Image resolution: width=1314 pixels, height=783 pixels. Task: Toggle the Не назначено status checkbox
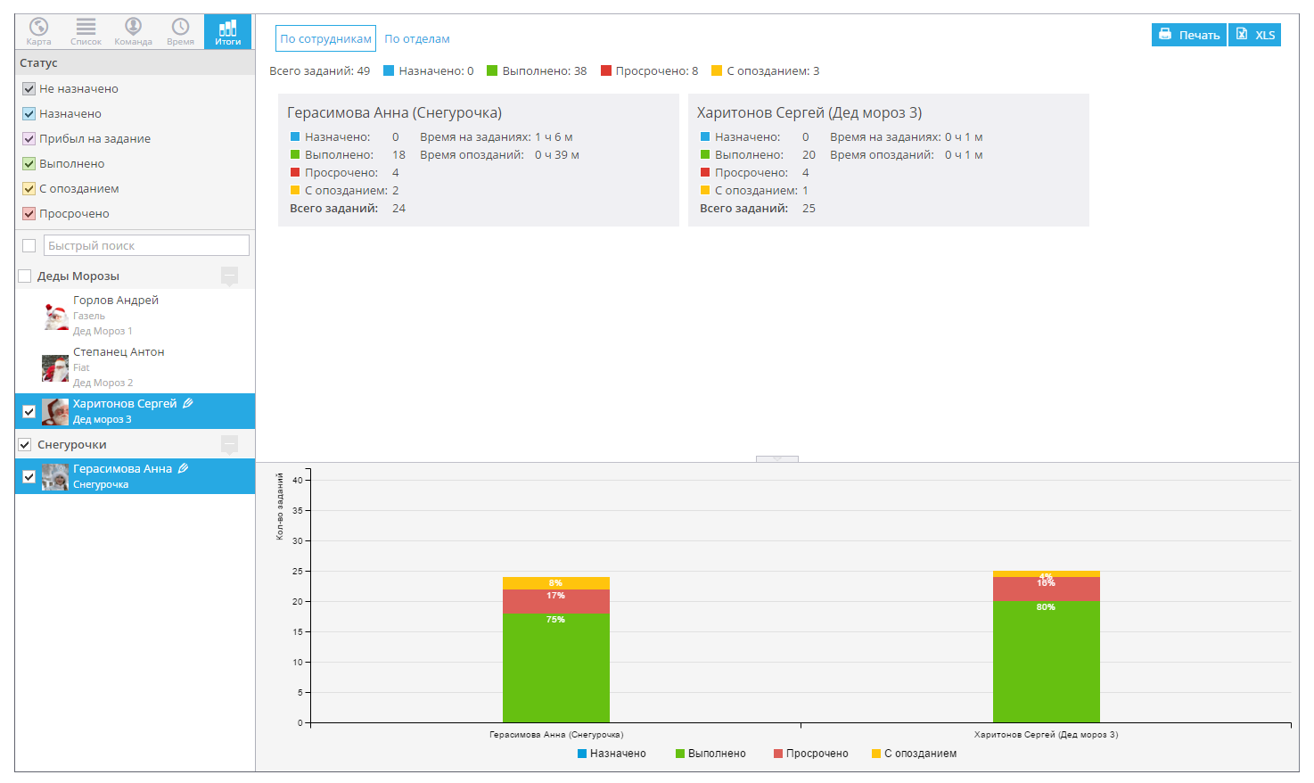click(x=29, y=88)
